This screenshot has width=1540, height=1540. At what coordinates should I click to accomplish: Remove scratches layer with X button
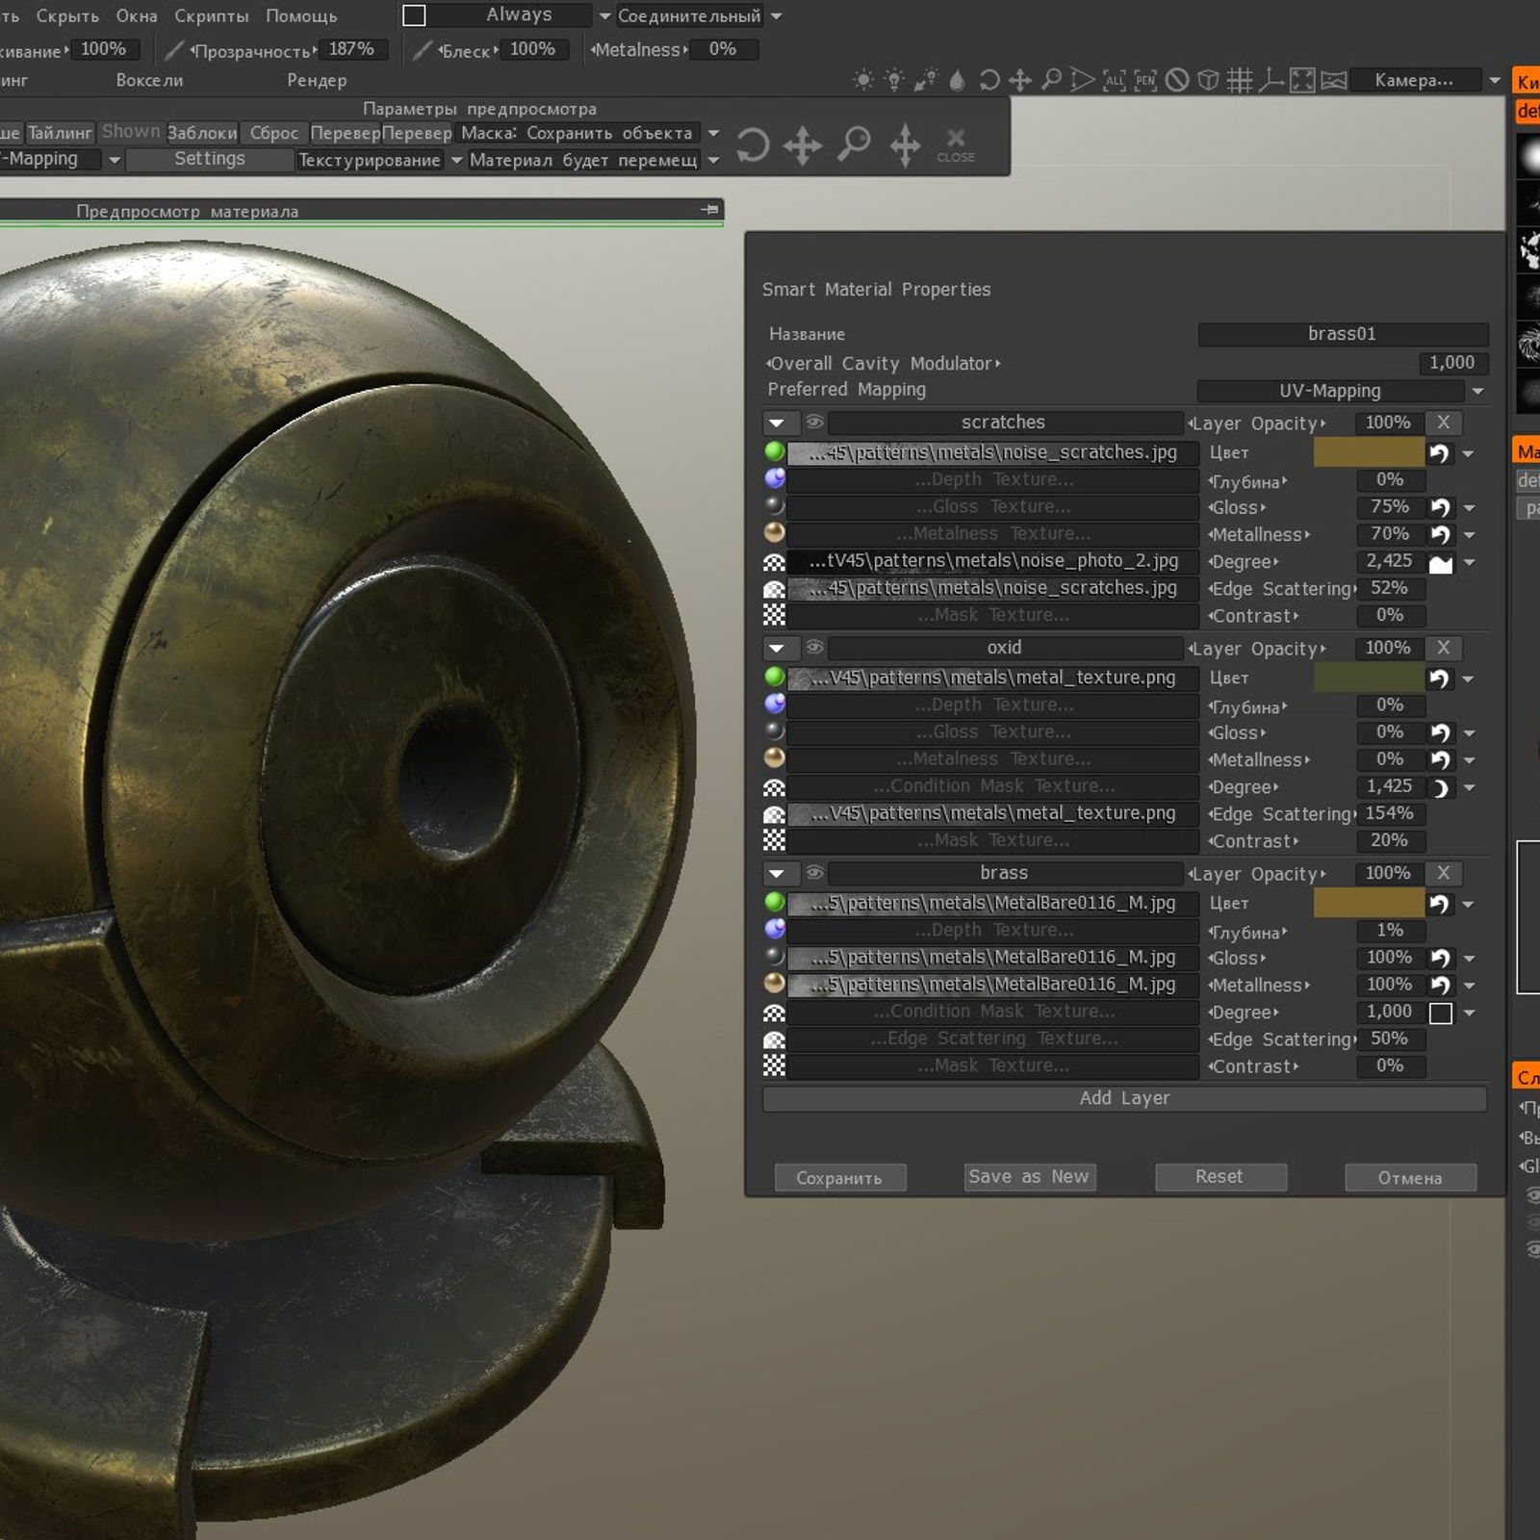pyautogui.click(x=1443, y=423)
